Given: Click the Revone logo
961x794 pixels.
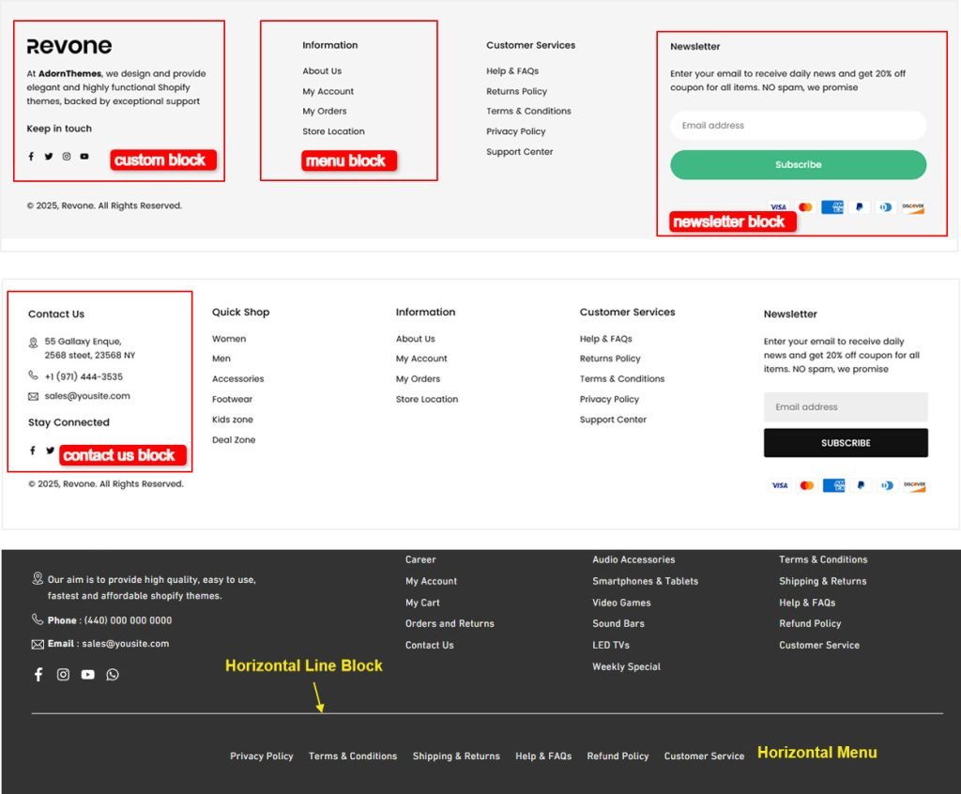Looking at the screenshot, I should point(69,47).
